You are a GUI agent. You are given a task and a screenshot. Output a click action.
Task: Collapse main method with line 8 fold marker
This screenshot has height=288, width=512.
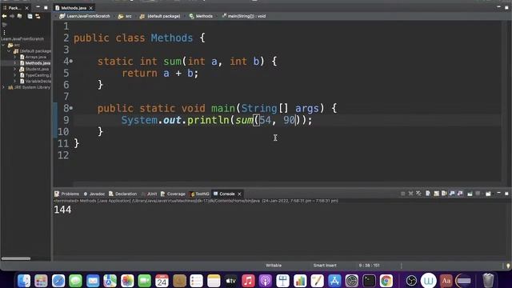[71, 108]
